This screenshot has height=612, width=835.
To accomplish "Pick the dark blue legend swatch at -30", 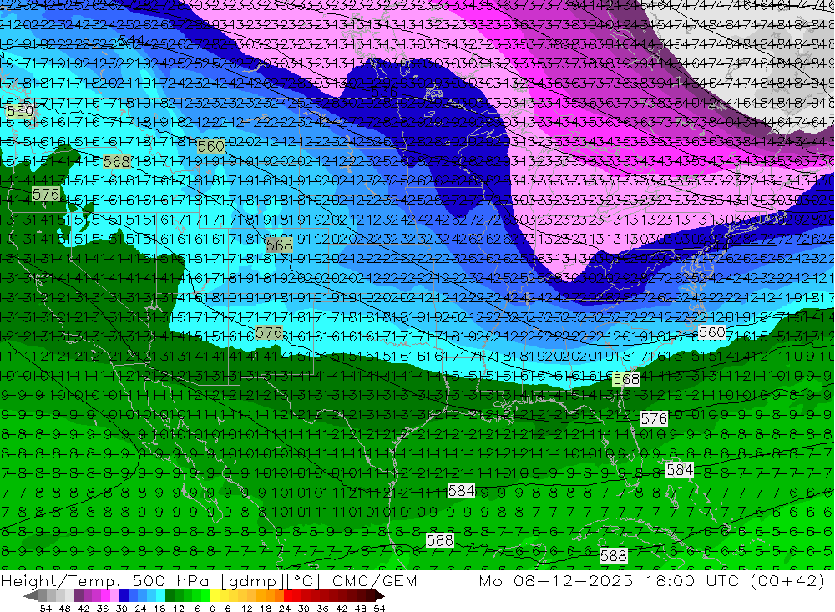I will tap(124, 595).
